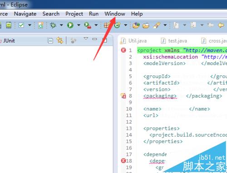This screenshot has height=173, width=227.
Task: Click the Run with coverage icon
Action: tap(88, 25)
